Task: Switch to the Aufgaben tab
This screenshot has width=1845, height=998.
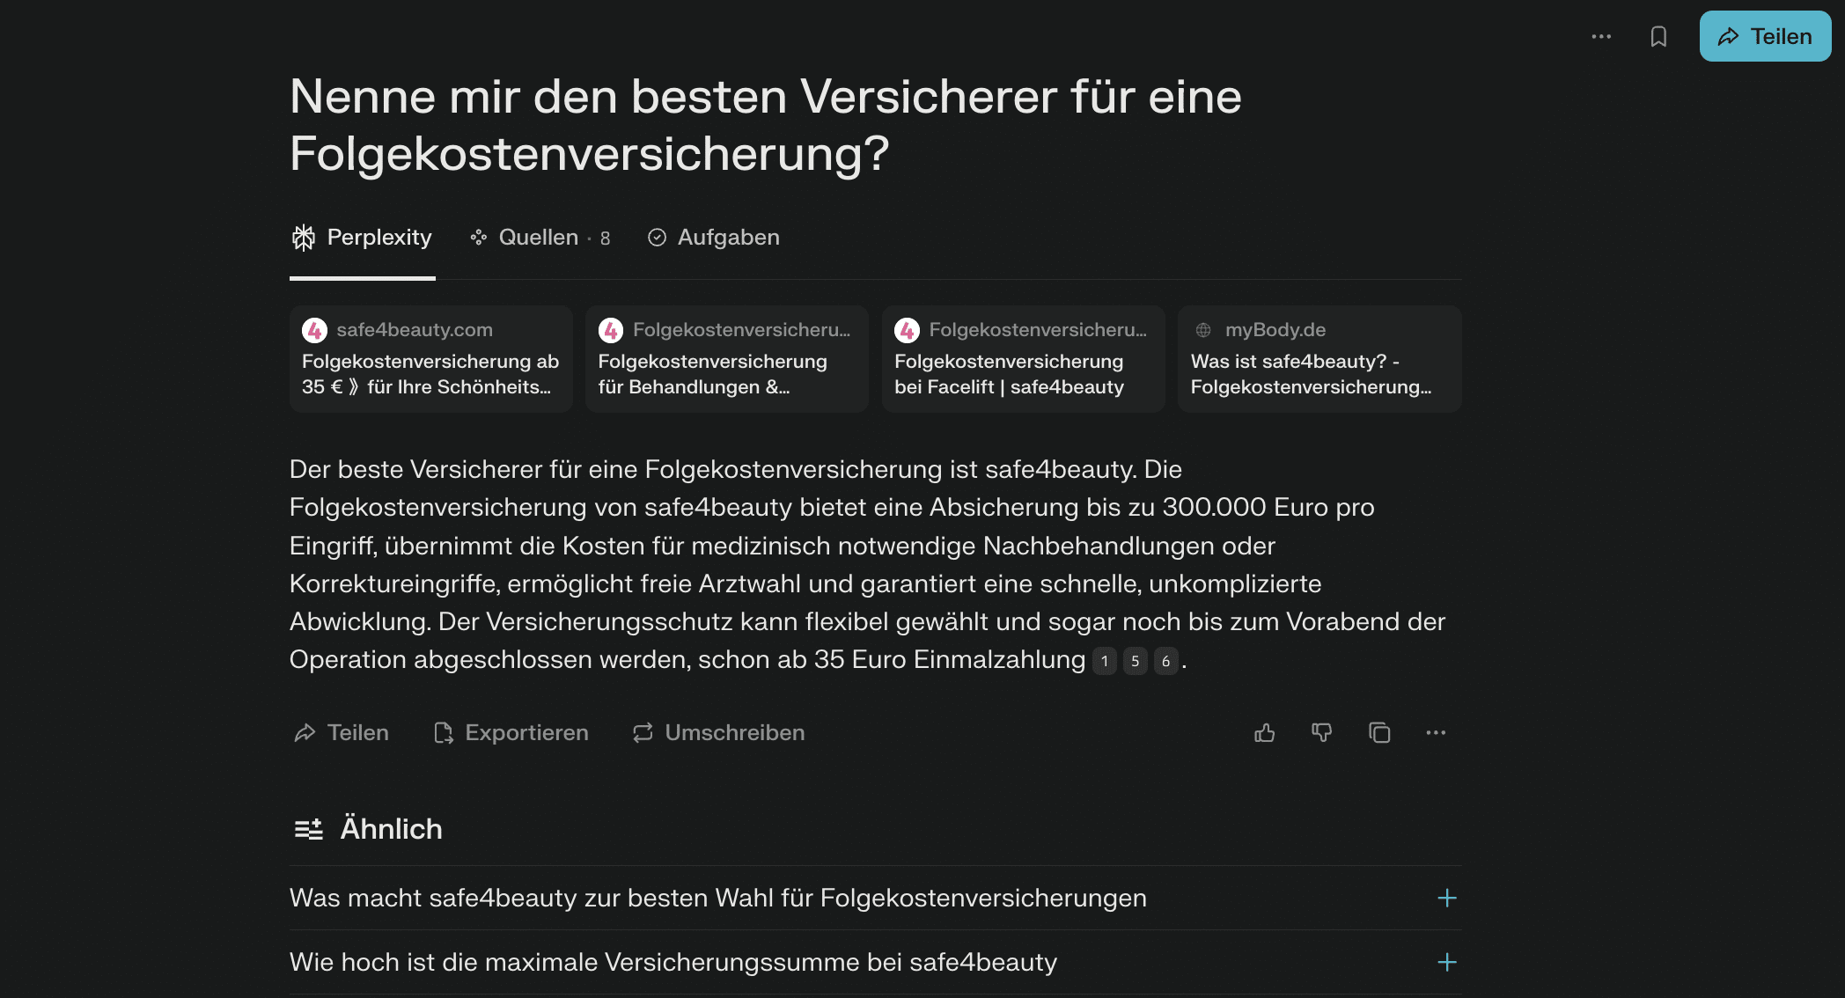Action: coord(714,238)
